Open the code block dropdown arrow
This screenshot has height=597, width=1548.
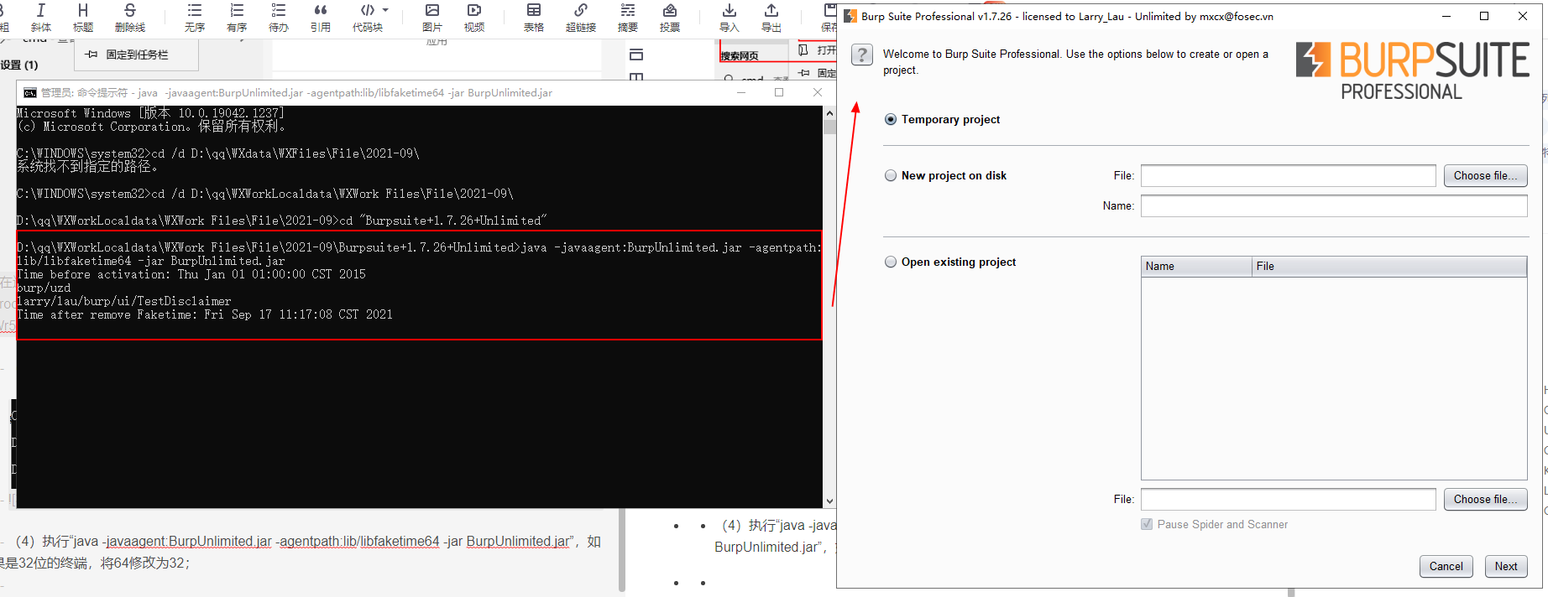(385, 10)
